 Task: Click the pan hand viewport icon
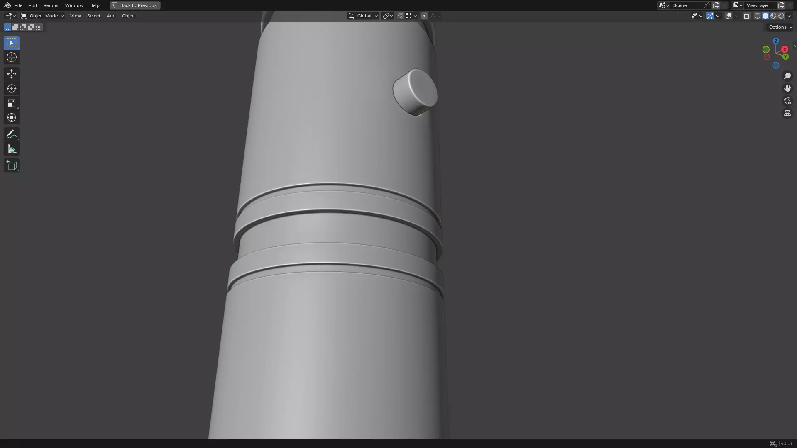pos(787,88)
